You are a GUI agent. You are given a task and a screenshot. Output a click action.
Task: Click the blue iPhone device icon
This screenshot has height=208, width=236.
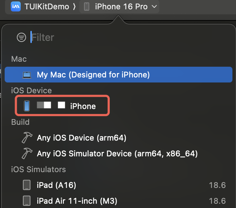(27, 106)
